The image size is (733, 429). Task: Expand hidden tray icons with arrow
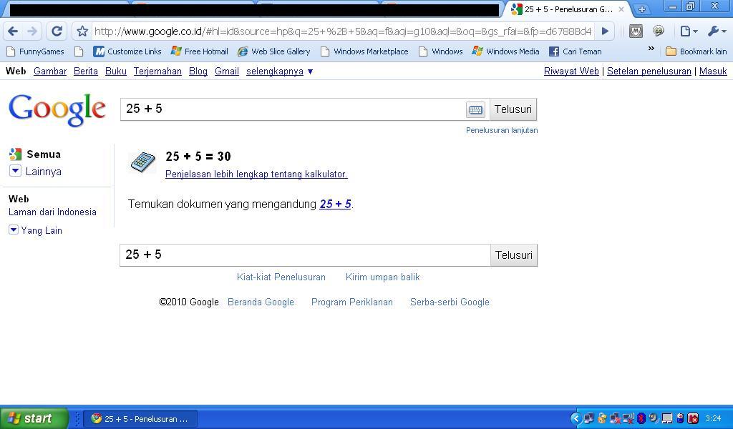[x=576, y=418]
